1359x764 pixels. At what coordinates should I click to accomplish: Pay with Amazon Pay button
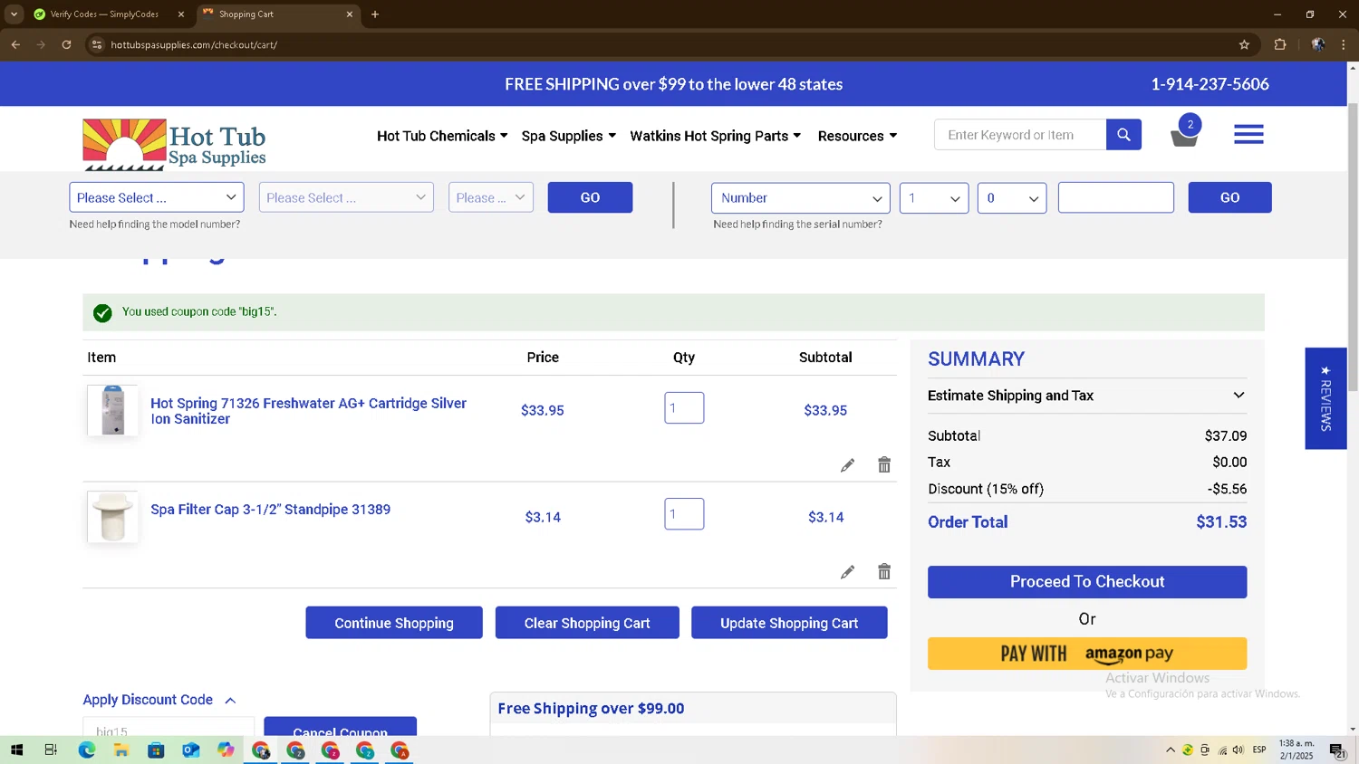[x=1087, y=654]
